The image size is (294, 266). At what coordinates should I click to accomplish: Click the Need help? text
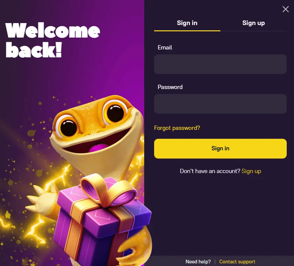click(x=198, y=261)
